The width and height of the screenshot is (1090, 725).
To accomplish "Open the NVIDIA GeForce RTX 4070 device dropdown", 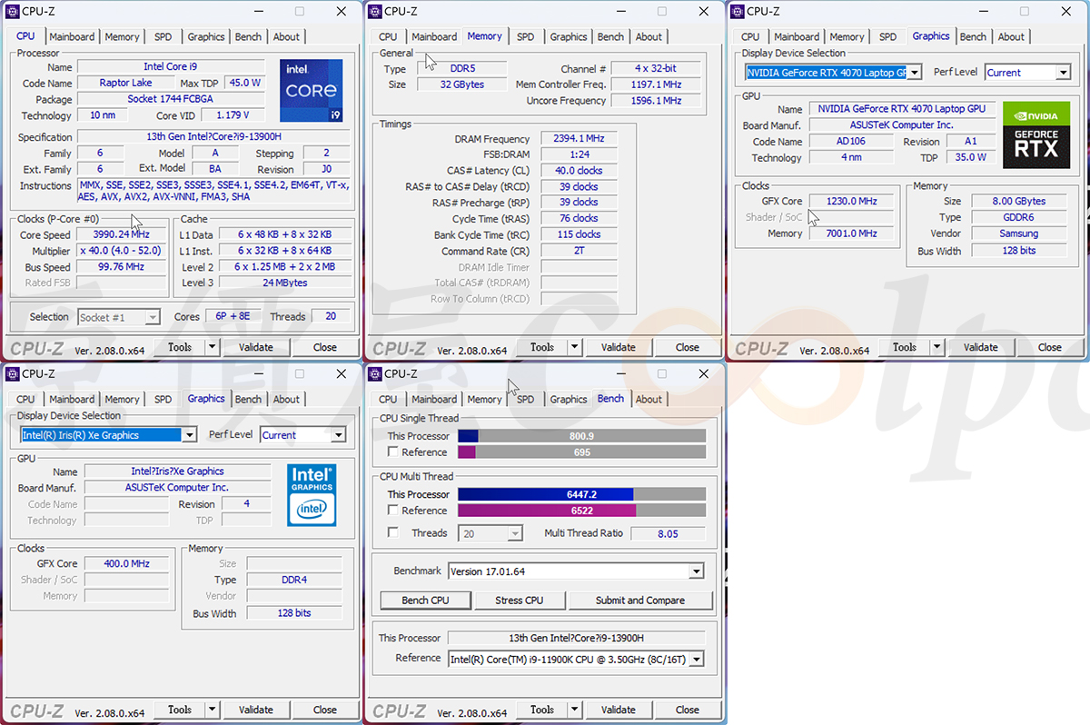I will [x=915, y=72].
